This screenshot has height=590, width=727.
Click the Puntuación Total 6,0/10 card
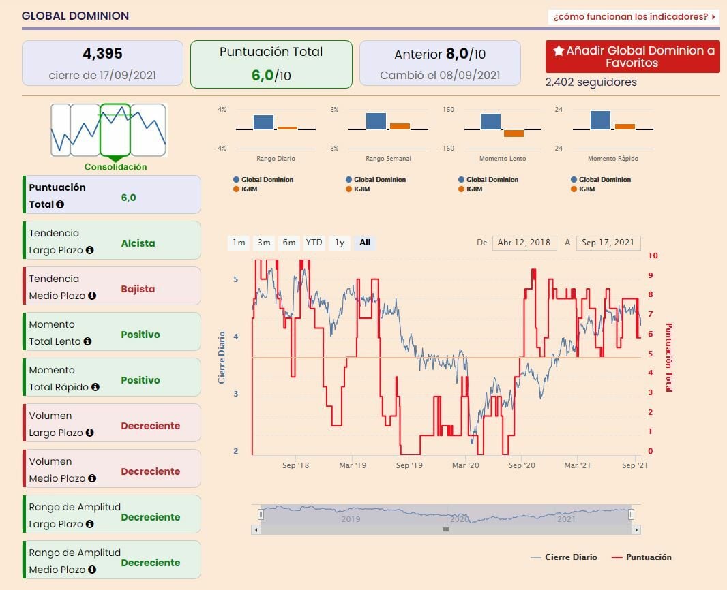click(x=271, y=64)
